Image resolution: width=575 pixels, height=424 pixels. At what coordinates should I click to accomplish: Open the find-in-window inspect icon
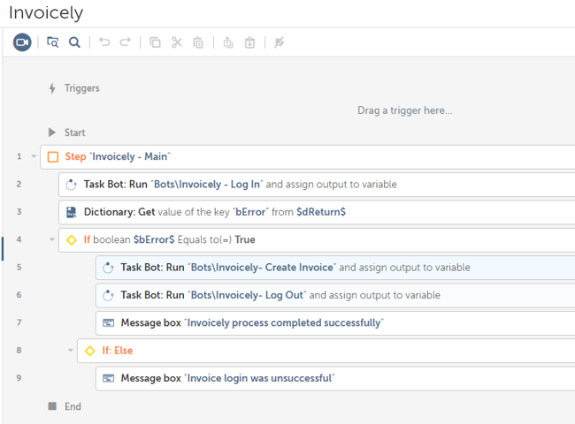pos(52,42)
